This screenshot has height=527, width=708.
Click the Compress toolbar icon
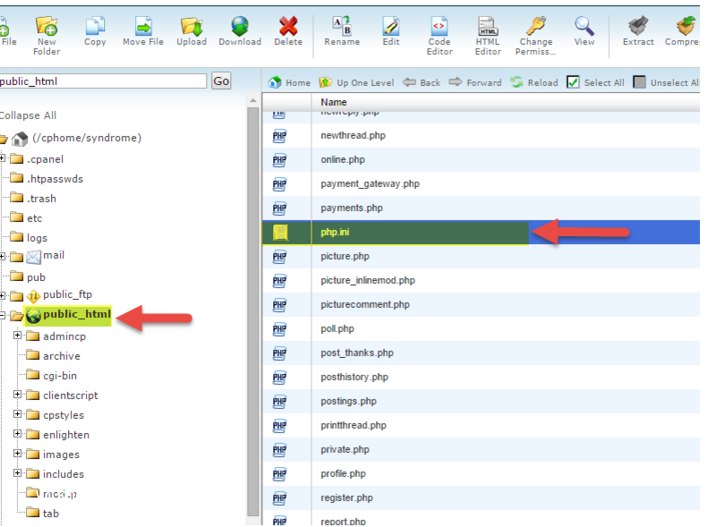686,26
